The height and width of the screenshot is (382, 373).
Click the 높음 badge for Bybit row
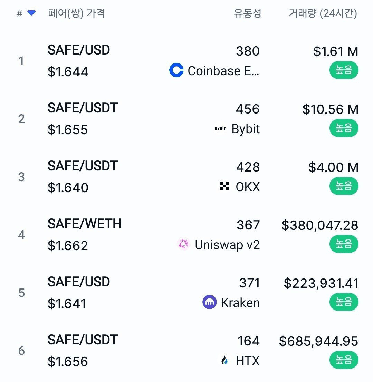tap(344, 128)
